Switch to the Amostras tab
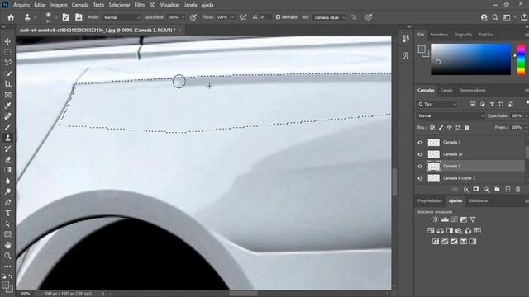Screen dimensions: 529x297 pos(439,35)
